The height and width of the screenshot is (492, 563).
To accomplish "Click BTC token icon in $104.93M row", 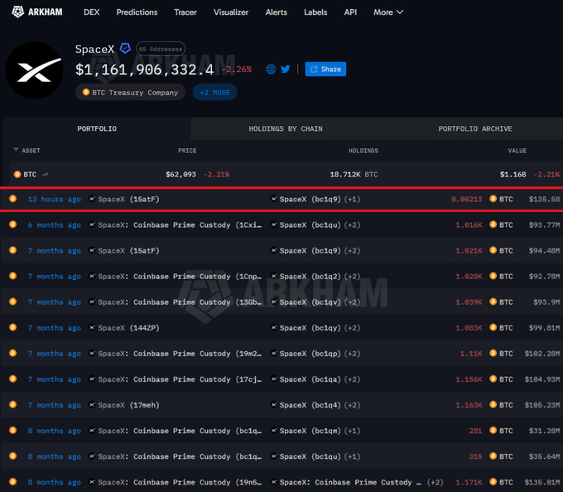I will (493, 379).
